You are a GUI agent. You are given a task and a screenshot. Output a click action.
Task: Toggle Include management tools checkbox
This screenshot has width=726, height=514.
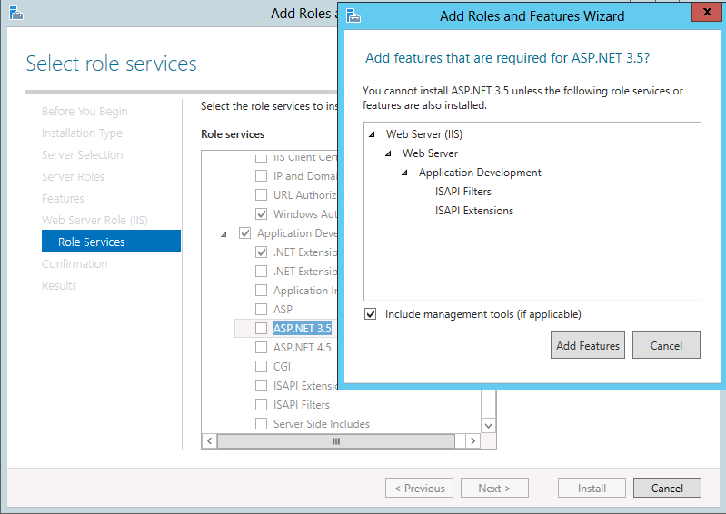click(371, 314)
